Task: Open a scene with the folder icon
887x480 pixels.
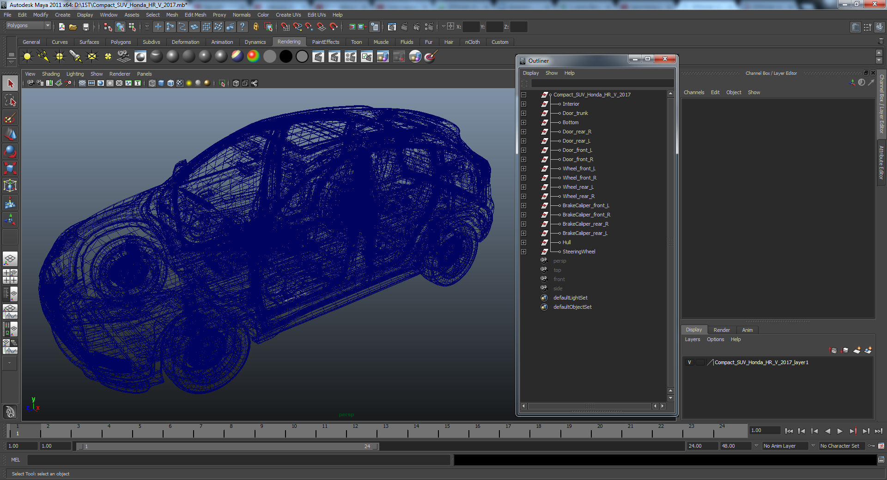Action: pos(73,27)
